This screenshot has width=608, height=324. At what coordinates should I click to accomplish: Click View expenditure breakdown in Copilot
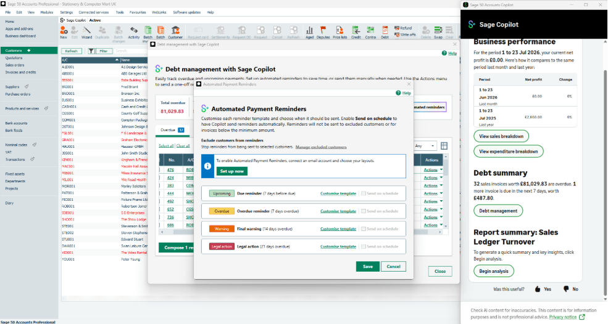509,152
